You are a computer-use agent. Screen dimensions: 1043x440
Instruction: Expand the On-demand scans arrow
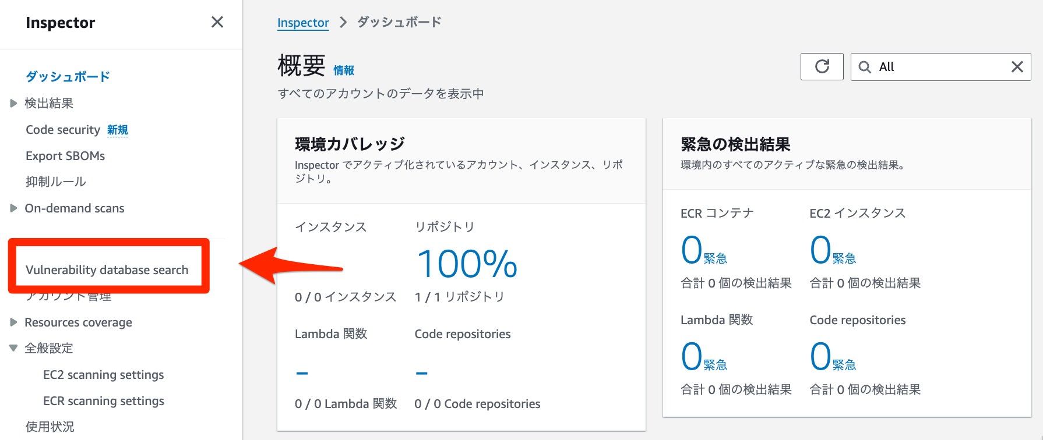pyautogui.click(x=13, y=208)
